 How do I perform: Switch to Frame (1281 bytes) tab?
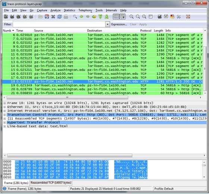tap(16, 183)
